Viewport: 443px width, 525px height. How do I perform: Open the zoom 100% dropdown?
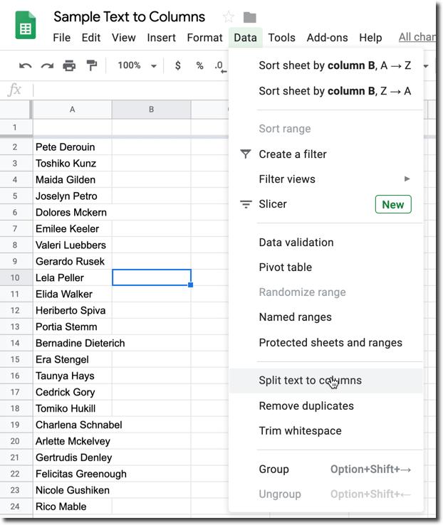coord(137,65)
